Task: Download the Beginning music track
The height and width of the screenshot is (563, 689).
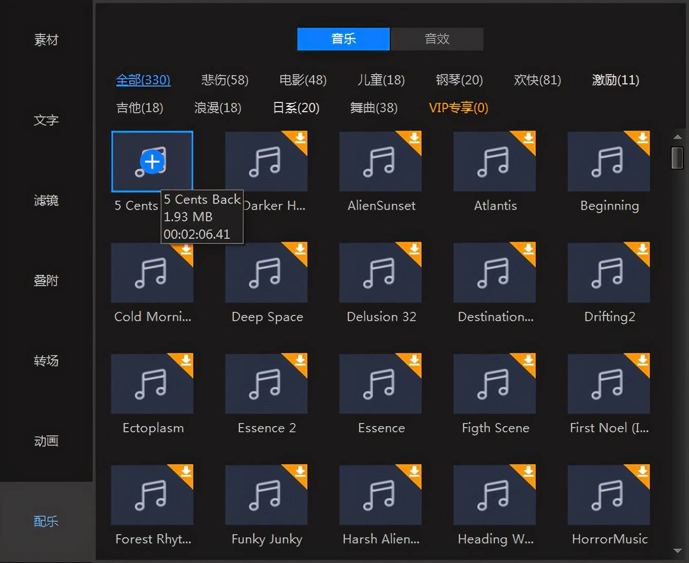Action: click(642, 139)
